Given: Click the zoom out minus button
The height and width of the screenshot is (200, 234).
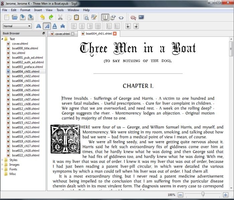Looking at the screenshot, I should click(x=180, y=195).
